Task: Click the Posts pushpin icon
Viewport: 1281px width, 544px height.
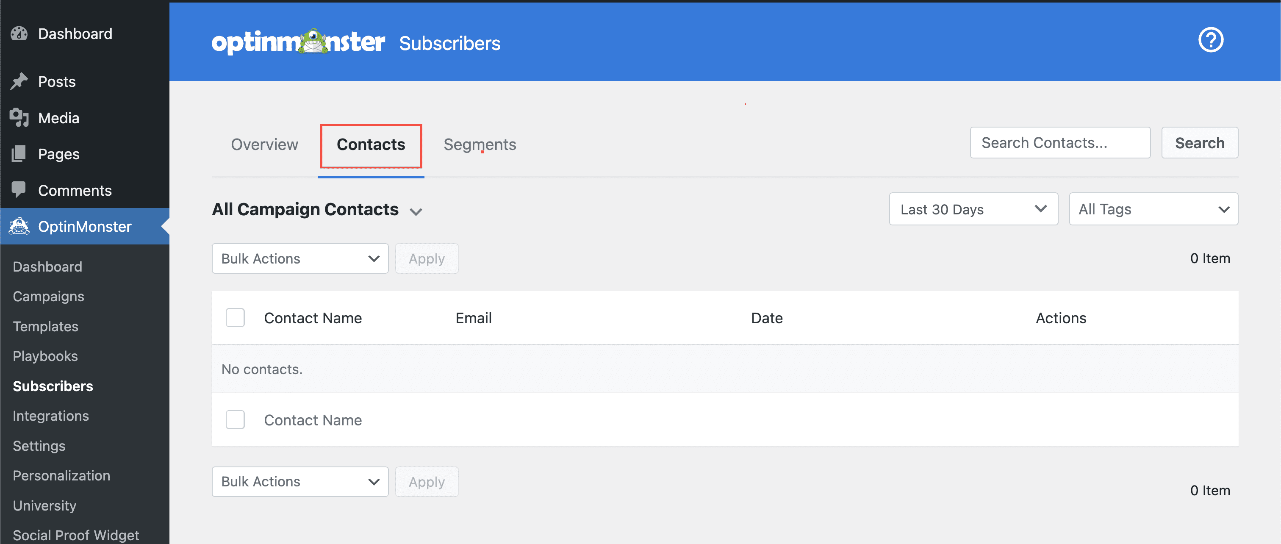Action: pyautogui.click(x=19, y=81)
